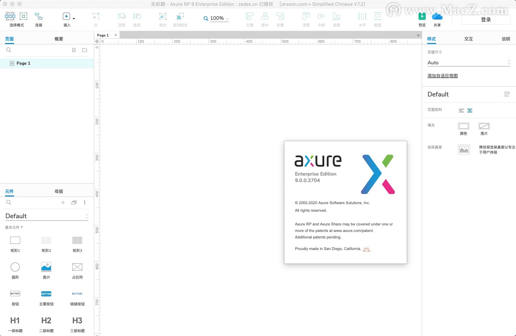This screenshot has height=336, width=516.
Task: Set page alignment to left
Action: point(461,111)
